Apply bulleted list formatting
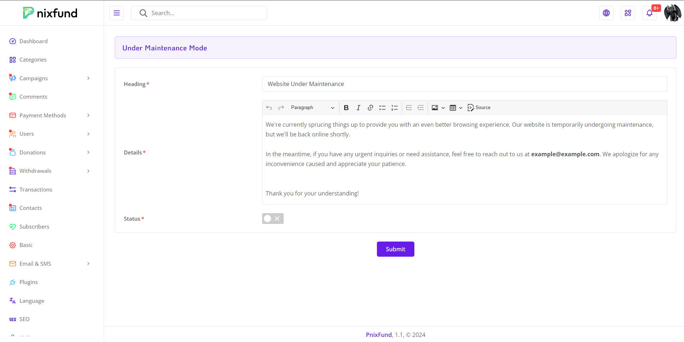 point(382,108)
